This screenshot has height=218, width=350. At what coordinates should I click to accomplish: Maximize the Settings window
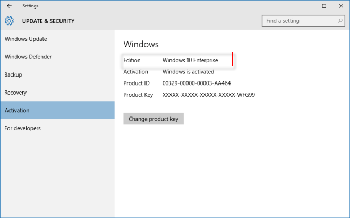(x=324, y=6)
